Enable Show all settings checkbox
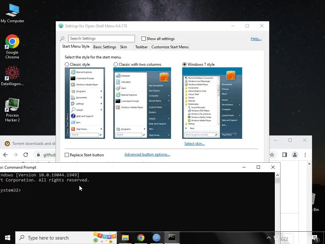Viewport: 325px width, 244px height. tap(143, 38)
